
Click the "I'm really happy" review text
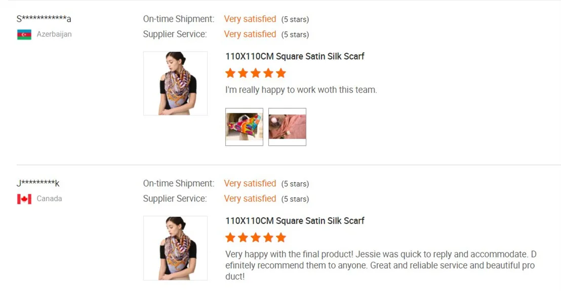(301, 90)
